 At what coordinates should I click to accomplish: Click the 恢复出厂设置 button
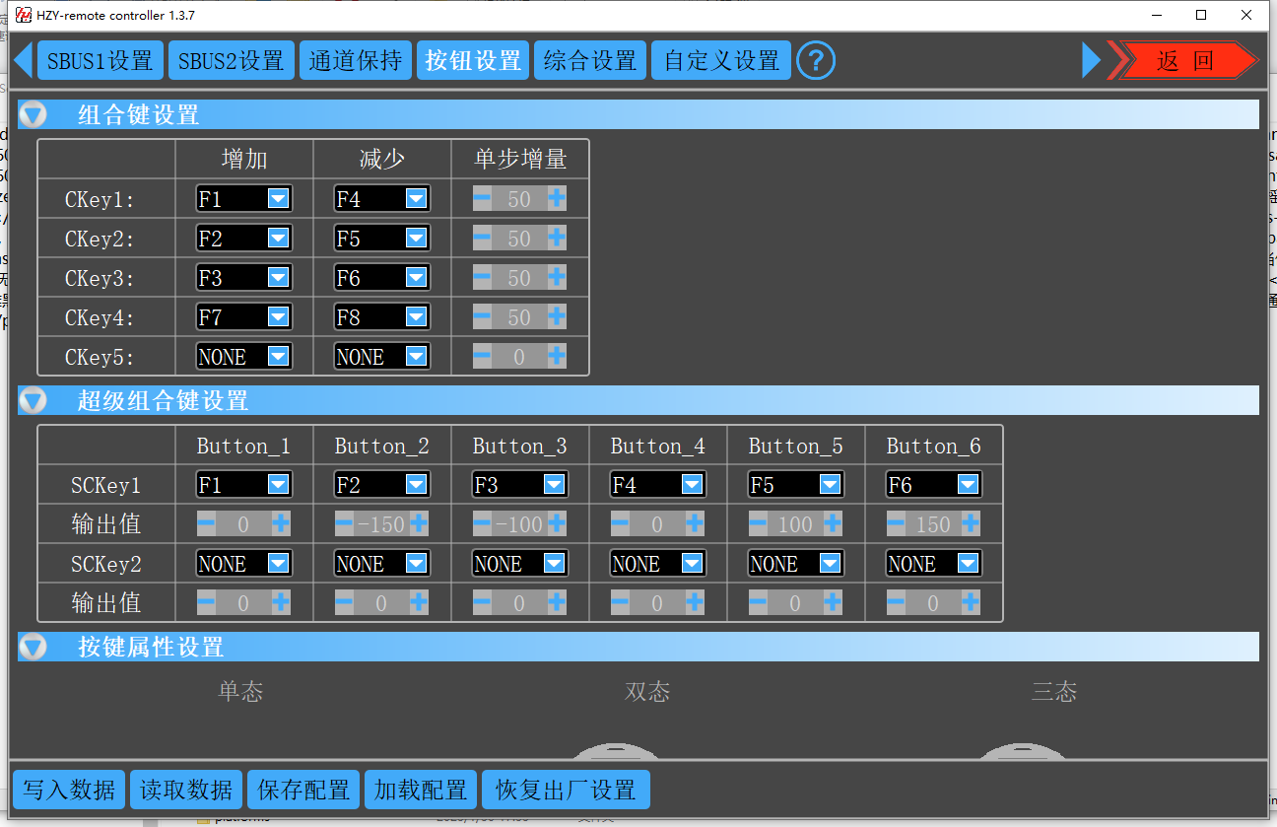coord(566,790)
